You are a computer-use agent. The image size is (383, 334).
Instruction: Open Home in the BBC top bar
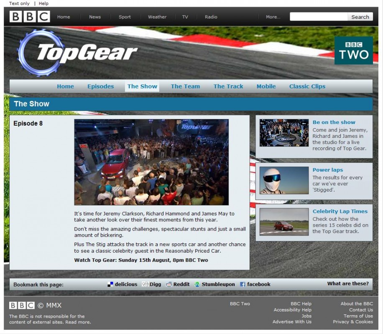[64, 17]
